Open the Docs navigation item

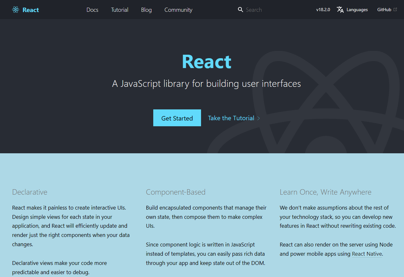92,10
